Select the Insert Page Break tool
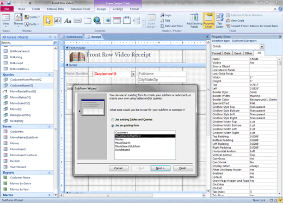 tap(137, 21)
